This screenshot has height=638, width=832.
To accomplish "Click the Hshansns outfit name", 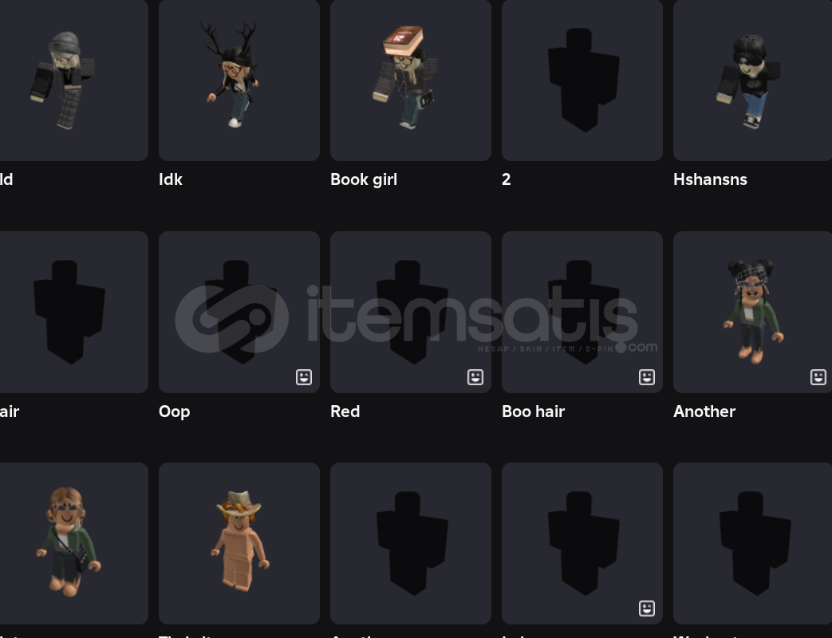I will (710, 179).
